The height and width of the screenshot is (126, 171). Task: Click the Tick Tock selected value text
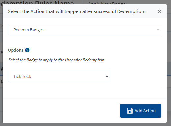pos(22,76)
